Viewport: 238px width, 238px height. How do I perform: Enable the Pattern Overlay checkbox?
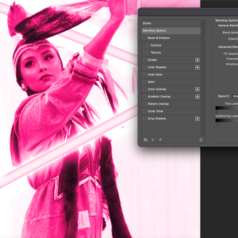[x=144, y=104]
